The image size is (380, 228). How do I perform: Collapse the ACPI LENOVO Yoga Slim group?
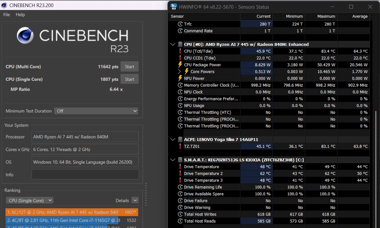[x=173, y=139]
